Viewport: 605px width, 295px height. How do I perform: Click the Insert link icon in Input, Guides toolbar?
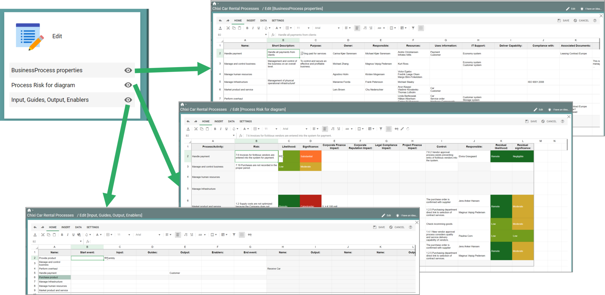coord(250,235)
